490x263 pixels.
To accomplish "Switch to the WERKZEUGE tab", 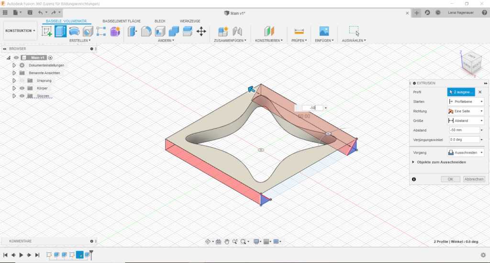I will tap(190, 21).
